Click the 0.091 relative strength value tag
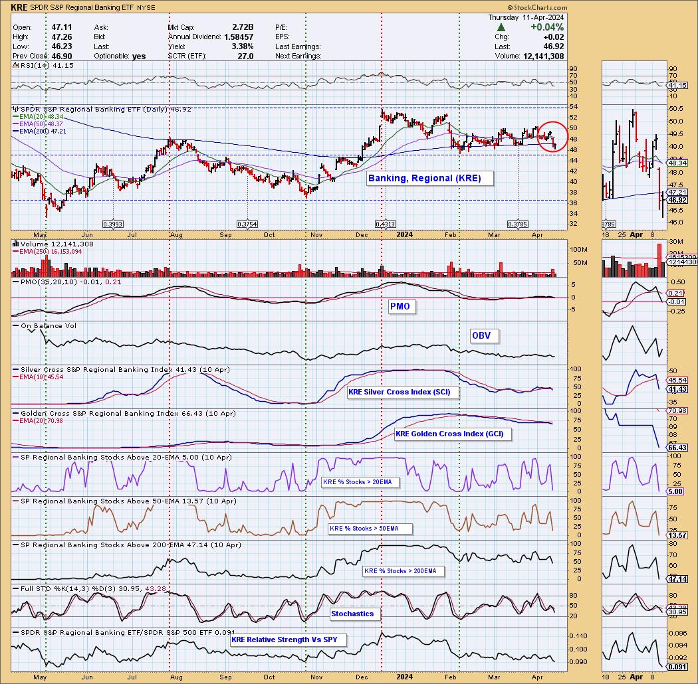Screen dimensions: 698x684 pyautogui.click(x=678, y=667)
